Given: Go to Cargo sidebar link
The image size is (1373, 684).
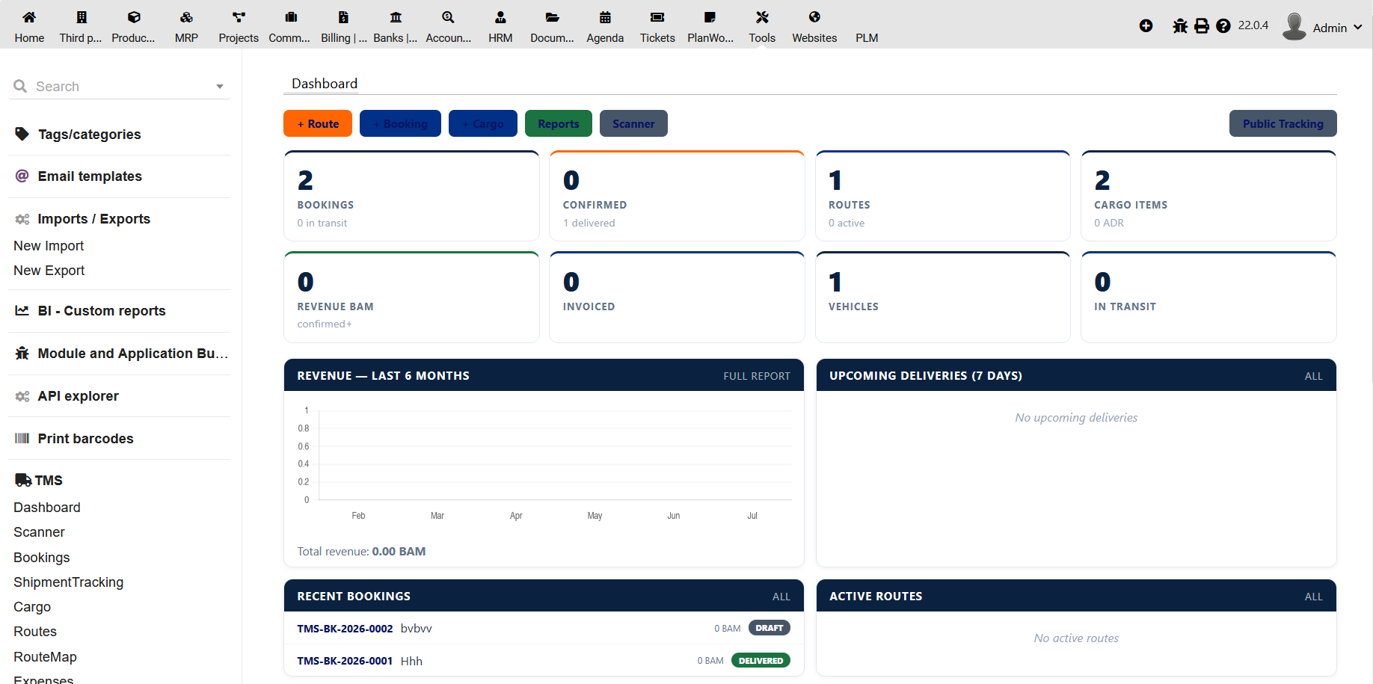Looking at the screenshot, I should [x=32, y=607].
